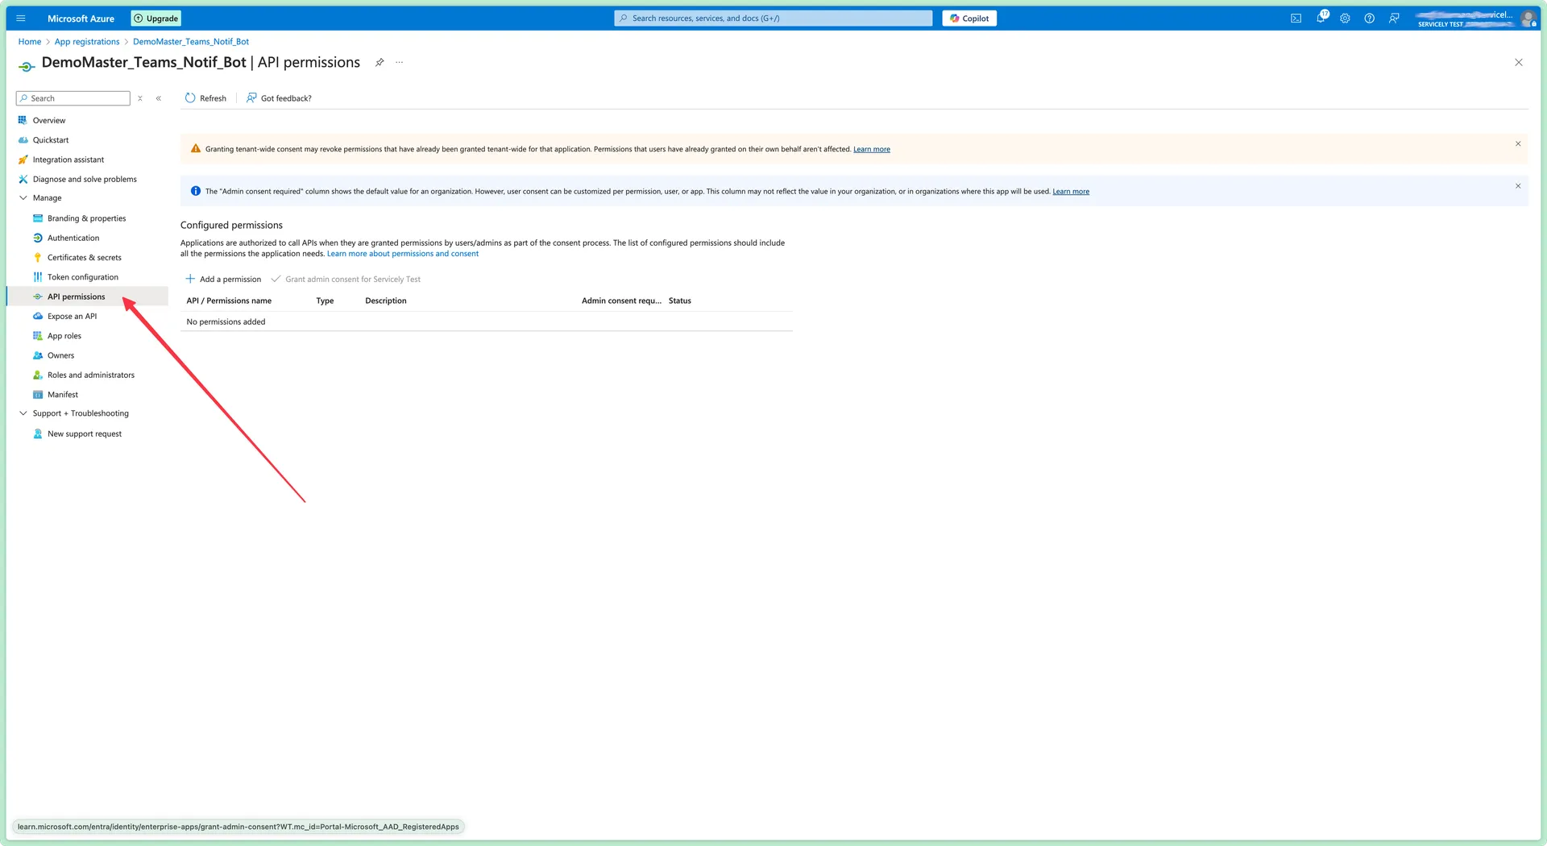Open Learn more about permissions and consent
Screen dimensions: 1547x846
point(403,254)
